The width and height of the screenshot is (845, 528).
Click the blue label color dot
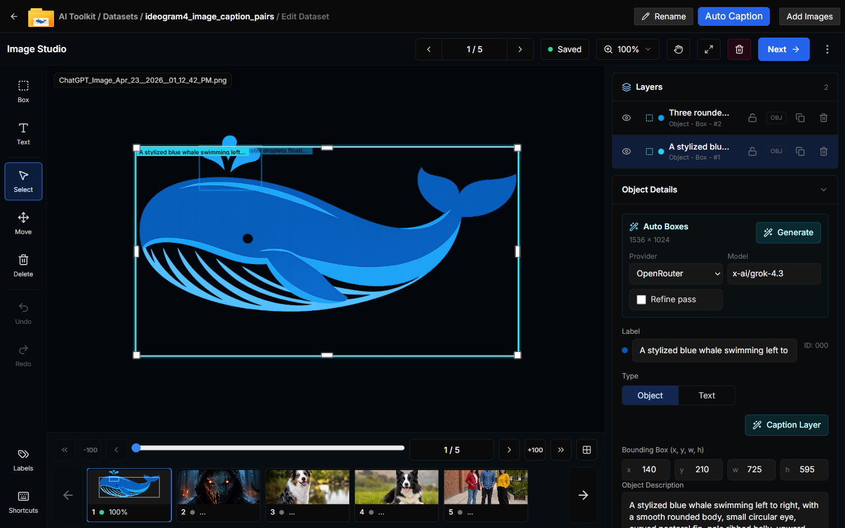click(625, 350)
